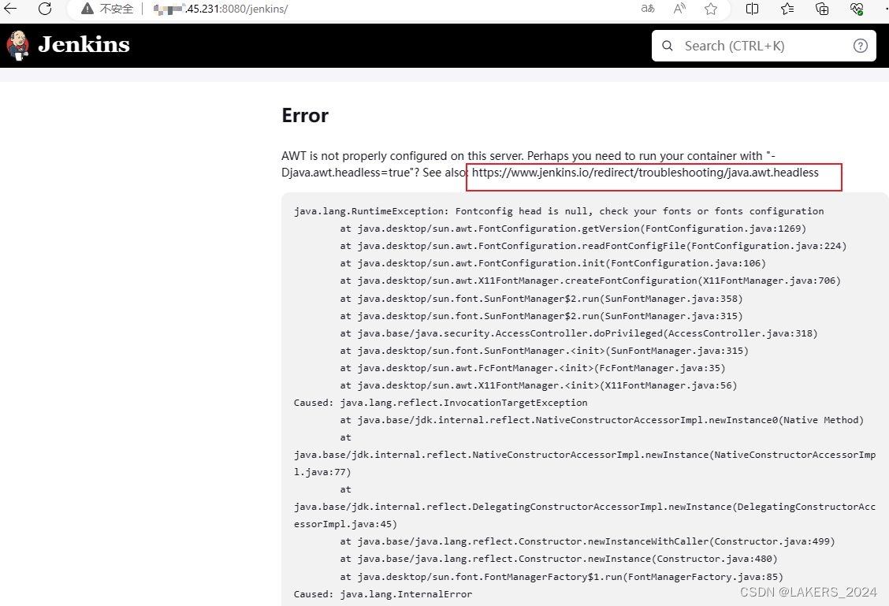
Task: Click the readFontConfigFile stack trace line
Action: pyautogui.click(x=593, y=246)
